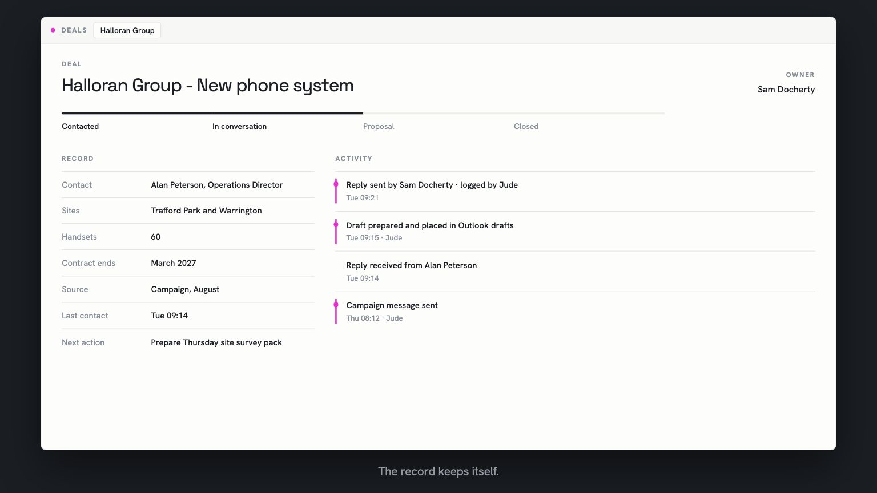Click Last contact value Tue 09:14
This screenshot has height=493, width=877.
click(169, 316)
